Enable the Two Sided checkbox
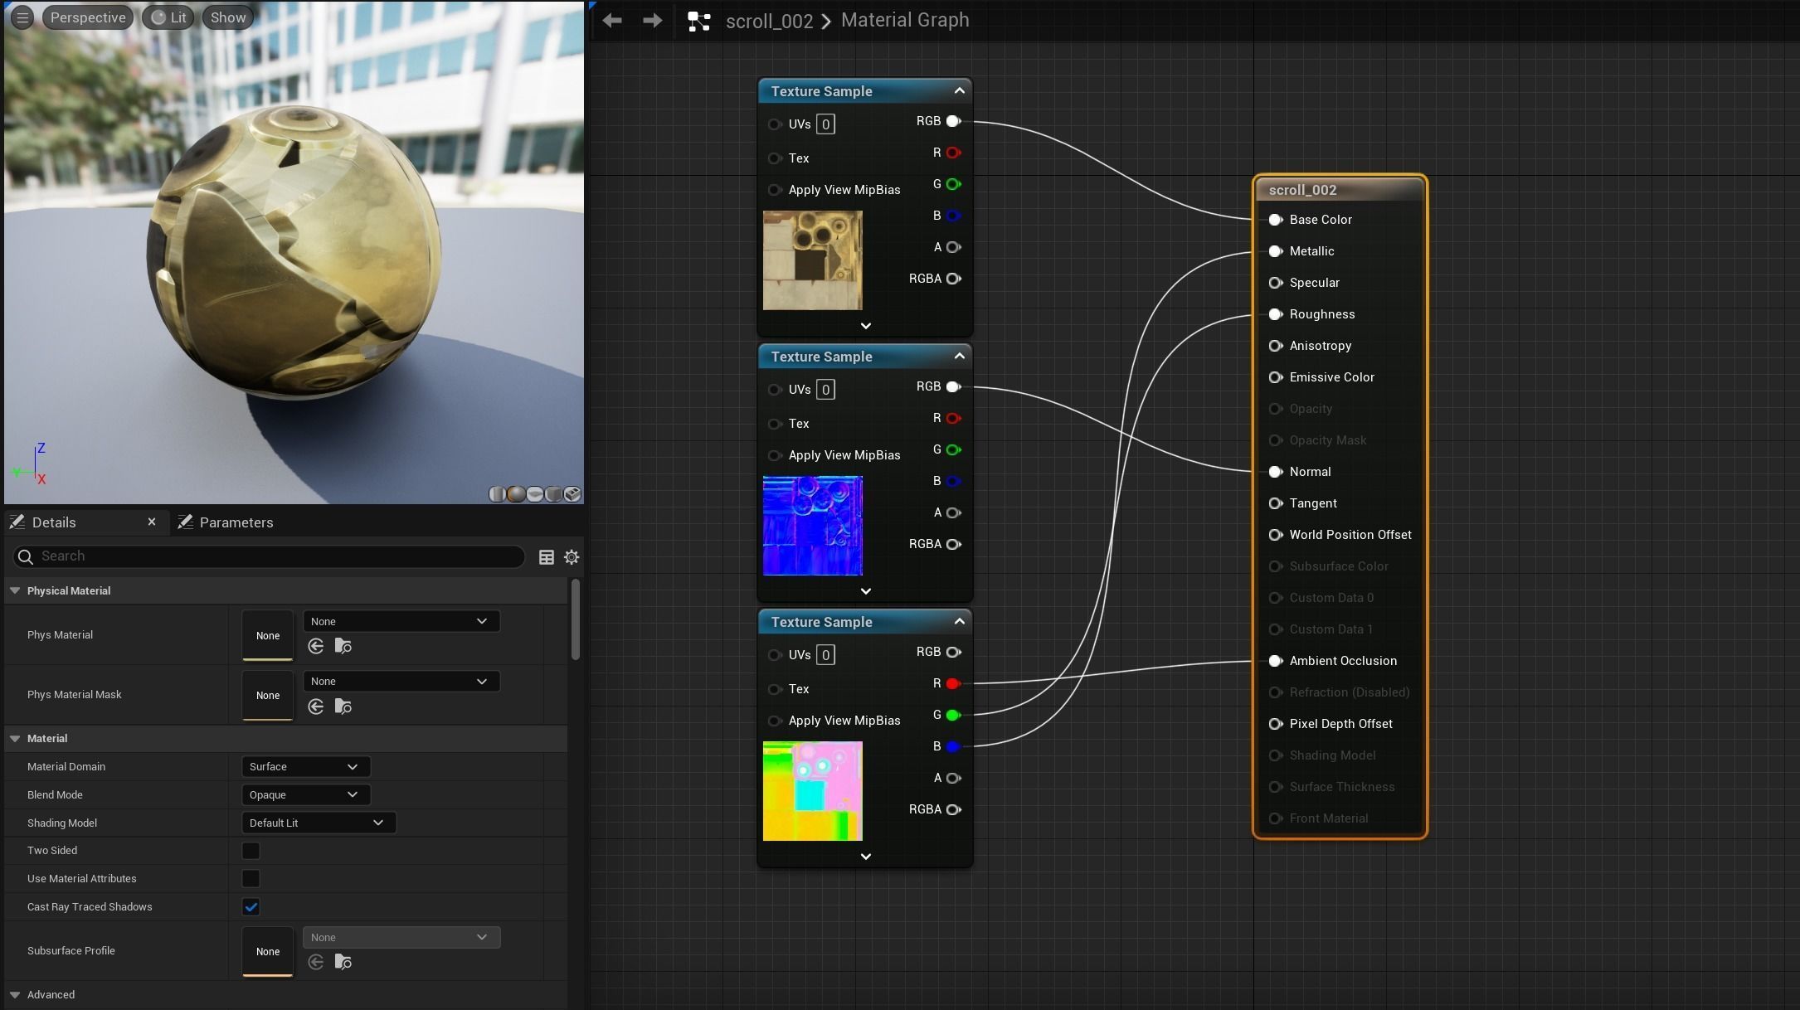This screenshot has width=1800, height=1010. (251, 851)
